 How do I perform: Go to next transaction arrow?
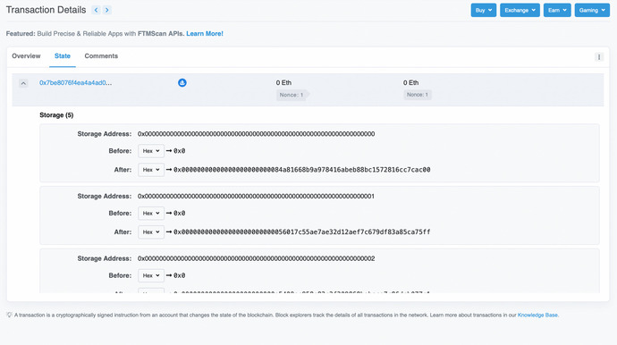tap(107, 10)
